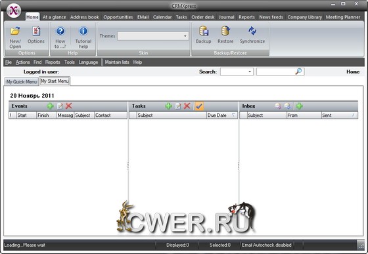Sort tasks by Subject column header
The height and width of the screenshot is (254, 368).
[x=172, y=116]
